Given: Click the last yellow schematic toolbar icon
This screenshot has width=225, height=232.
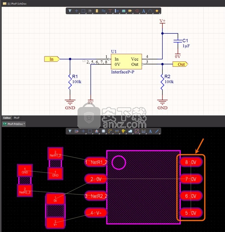Looking at the screenshot, I should click(x=157, y=11).
